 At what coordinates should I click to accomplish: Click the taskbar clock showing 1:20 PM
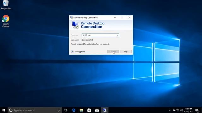click(x=189, y=110)
